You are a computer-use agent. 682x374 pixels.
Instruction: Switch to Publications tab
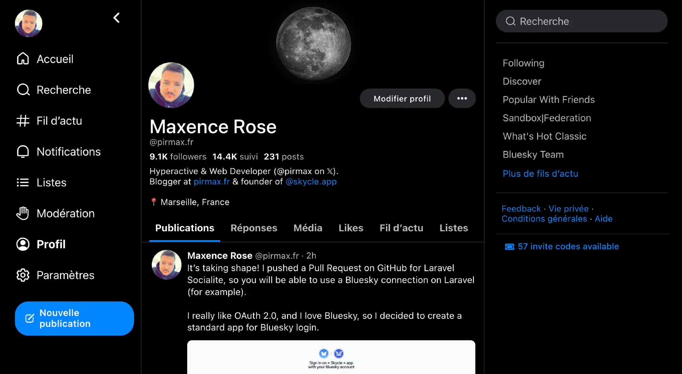[185, 228]
